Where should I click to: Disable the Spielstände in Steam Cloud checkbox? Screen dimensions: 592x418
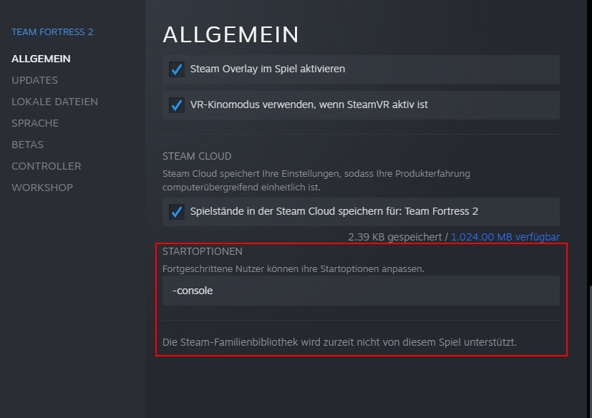[176, 212]
